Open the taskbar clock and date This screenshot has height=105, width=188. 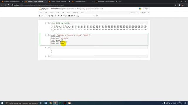click(179, 103)
